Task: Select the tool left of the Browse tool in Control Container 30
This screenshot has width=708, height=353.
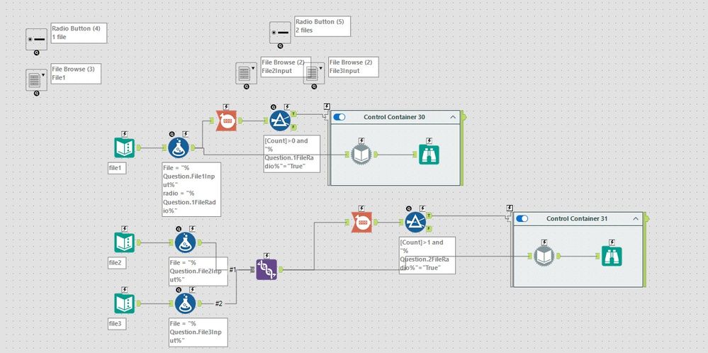Action: click(361, 155)
